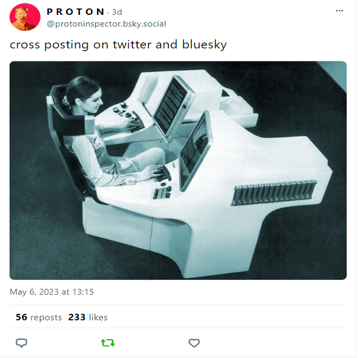Image resolution: width=358 pixels, height=358 pixels.
Task: Open the retro computer desk image
Action: click(178, 170)
